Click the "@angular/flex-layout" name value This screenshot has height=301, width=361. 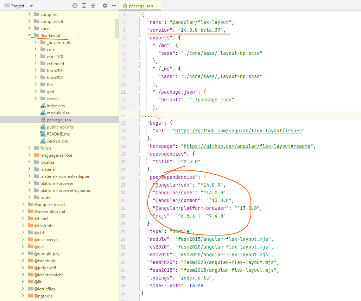point(200,22)
